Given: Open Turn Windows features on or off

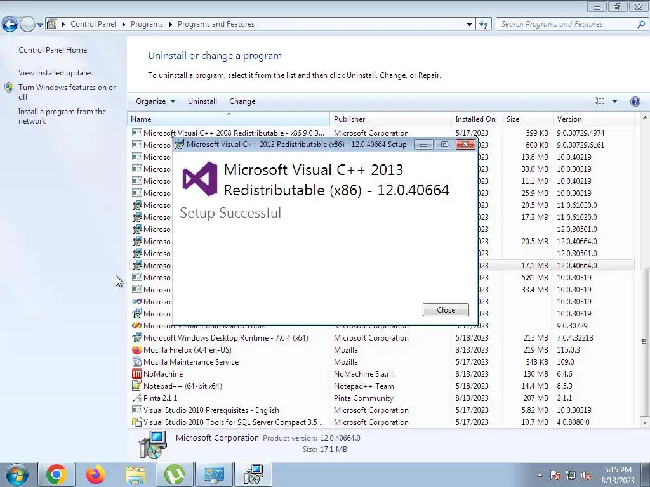Looking at the screenshot, I should [x=67, y=92].
